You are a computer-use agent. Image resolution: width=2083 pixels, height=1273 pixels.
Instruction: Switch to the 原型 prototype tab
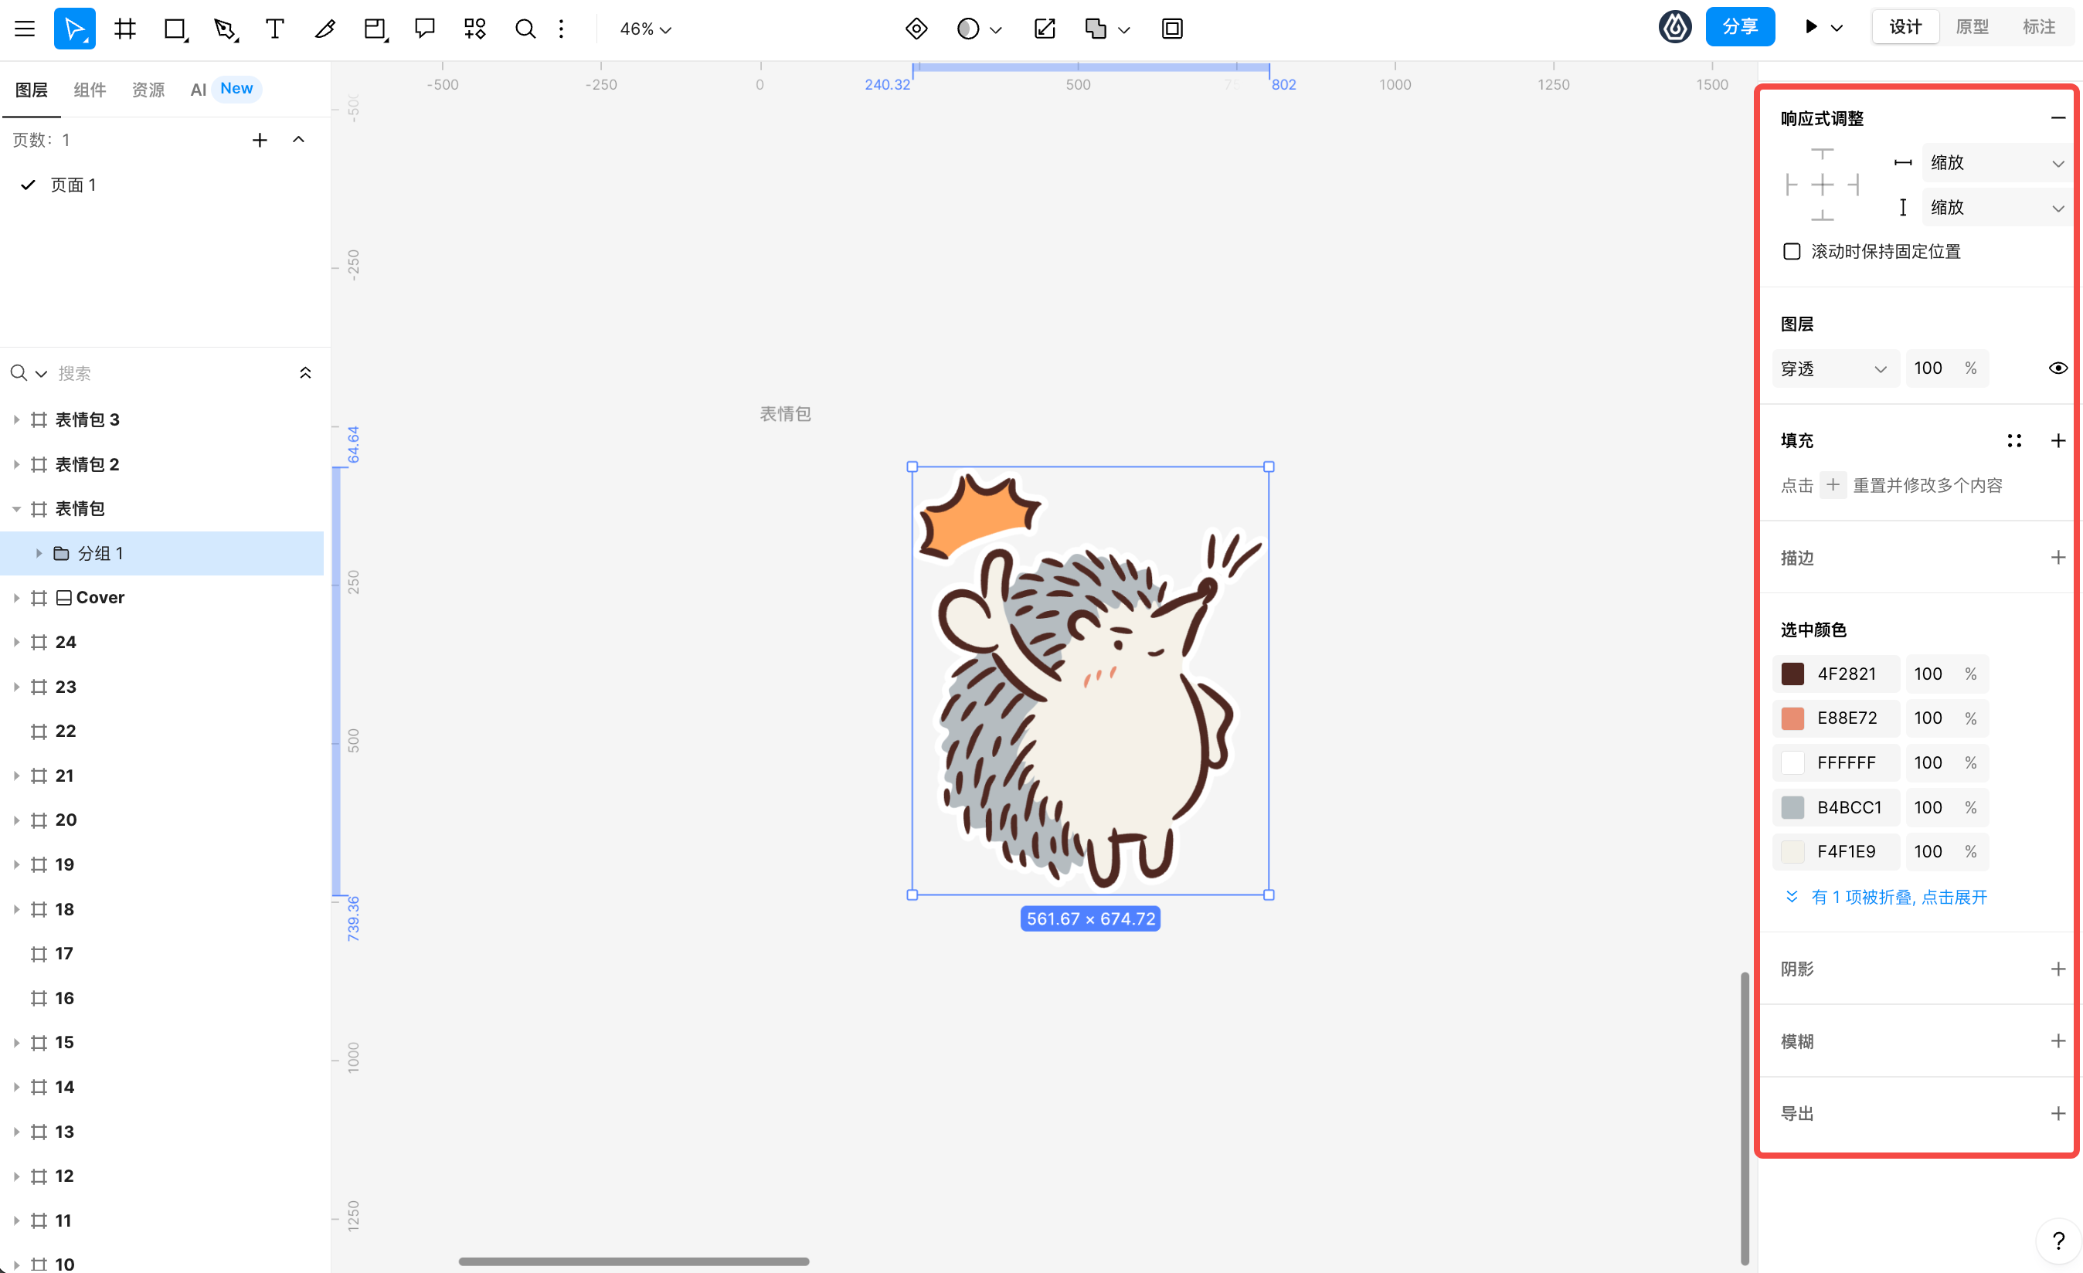1972,27
